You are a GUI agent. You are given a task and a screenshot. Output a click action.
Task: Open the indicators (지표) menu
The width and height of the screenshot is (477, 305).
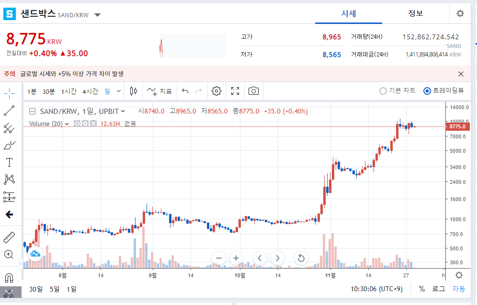coord(159,91)
